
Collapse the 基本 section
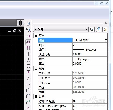click(x=36, y=36)
